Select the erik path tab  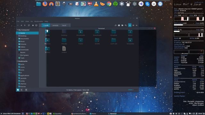coord(46,26)
